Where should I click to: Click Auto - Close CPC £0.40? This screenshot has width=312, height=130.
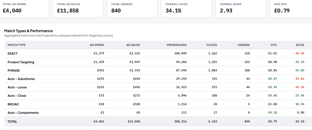click(273, 96)
